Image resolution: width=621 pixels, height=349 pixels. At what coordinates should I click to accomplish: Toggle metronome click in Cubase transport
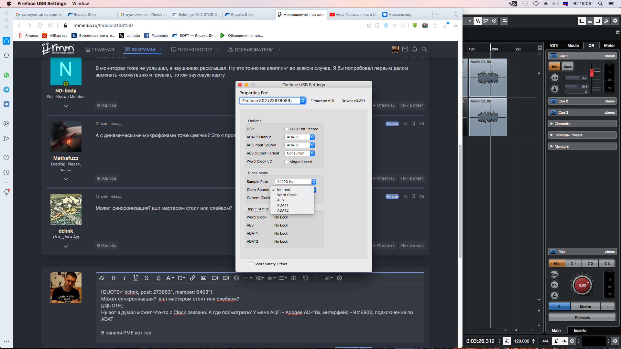point(556,341)
